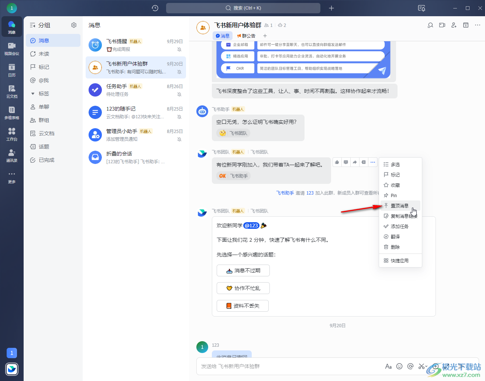
Task: Click the @123 mention tag
Action: pyautogui.click(x=251, y=226)
